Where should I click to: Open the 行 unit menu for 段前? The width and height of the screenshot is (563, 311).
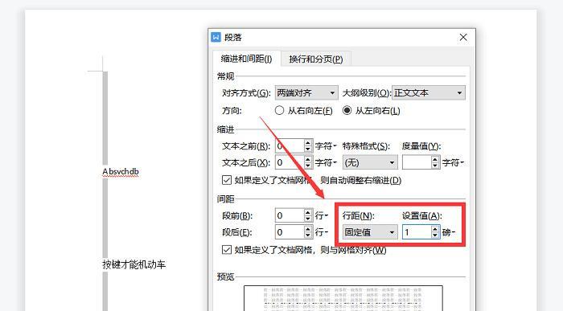tap(322, 215)
